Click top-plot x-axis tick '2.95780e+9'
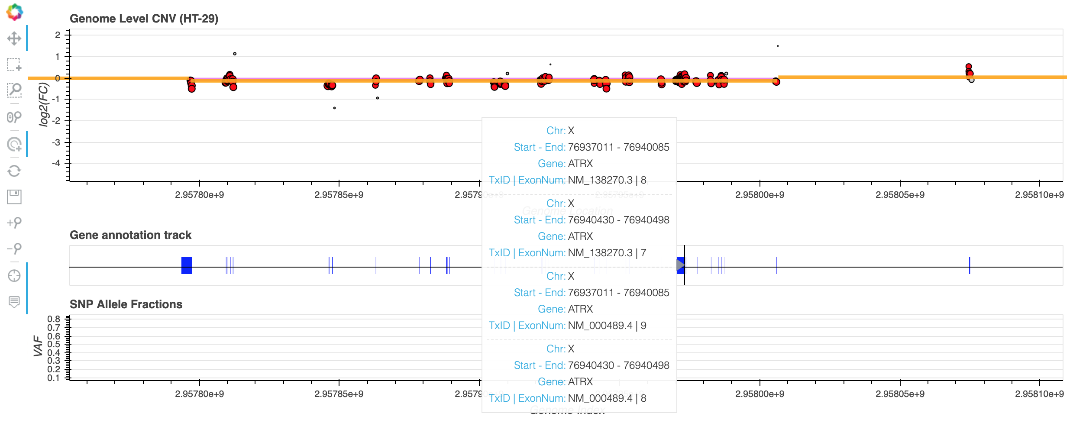This screenshot has width=1086, height=426. 200,195
